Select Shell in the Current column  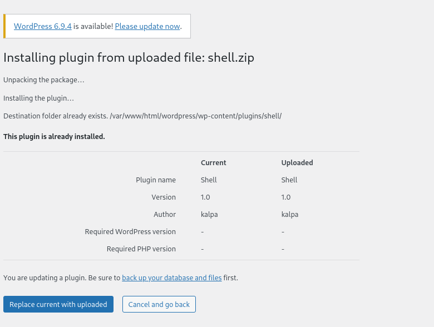pos(209,180)
